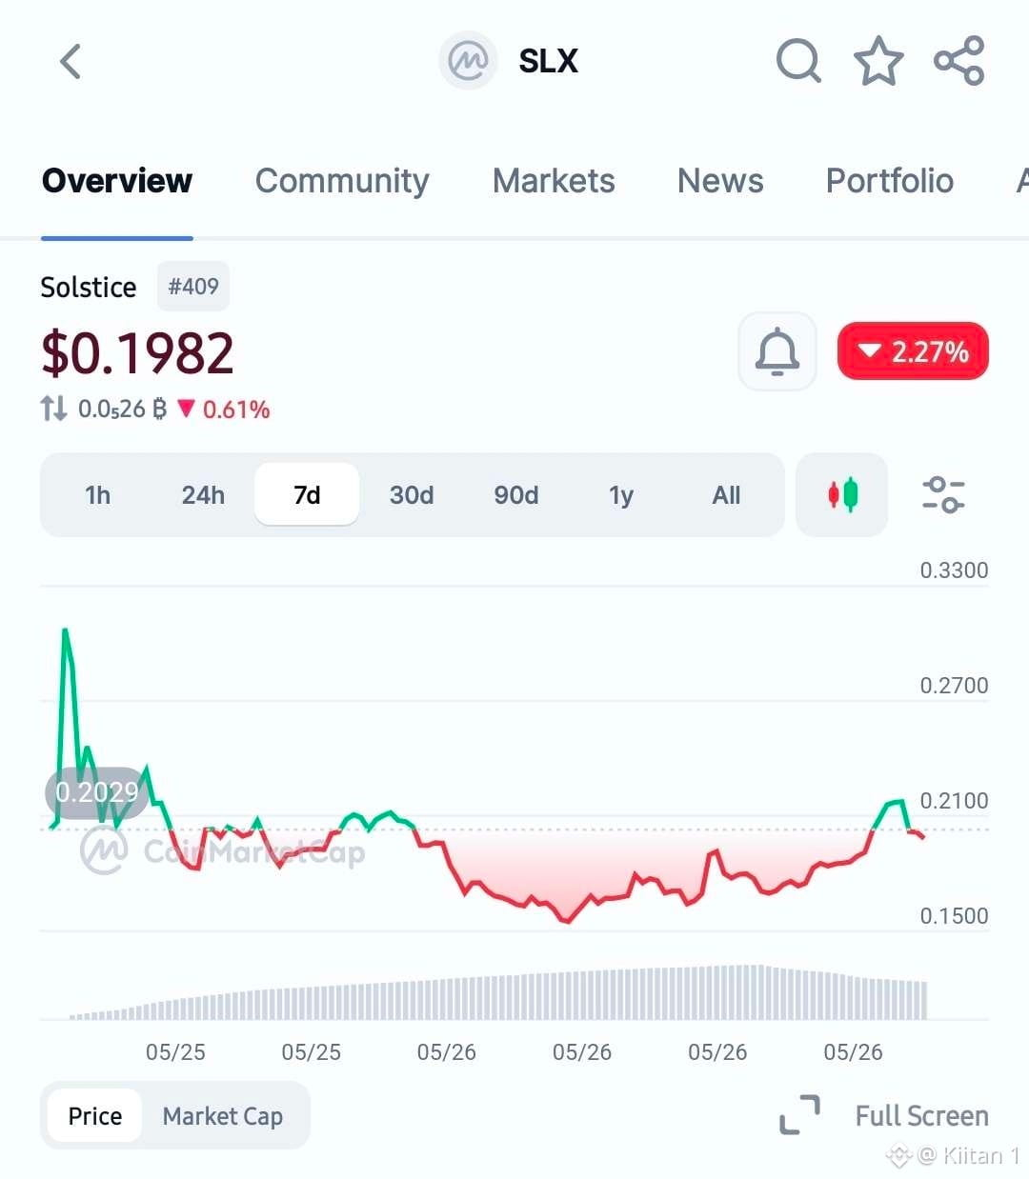Image resolution: width=1029 pixels, height=1179 pixels.
Task: Add SLX to watchlist with star icon
Action: tap(878, 62)
